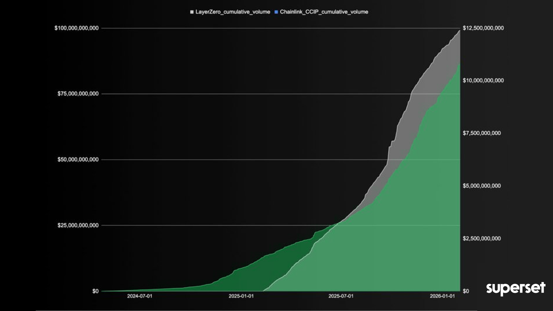Click the $5,000,000,000 right axis label
553x311 pixels.
point(482,186)
